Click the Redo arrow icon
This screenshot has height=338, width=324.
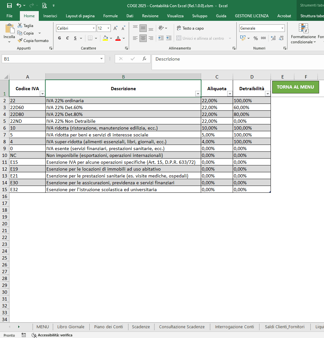[32, 6]
